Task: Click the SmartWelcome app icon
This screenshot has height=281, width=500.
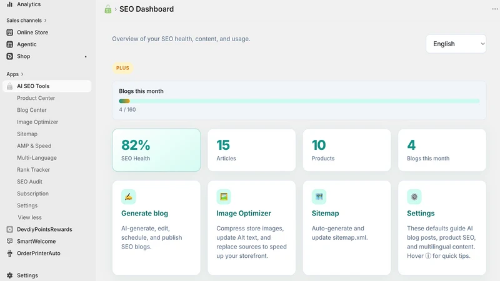Action: (x=10, y=241)
